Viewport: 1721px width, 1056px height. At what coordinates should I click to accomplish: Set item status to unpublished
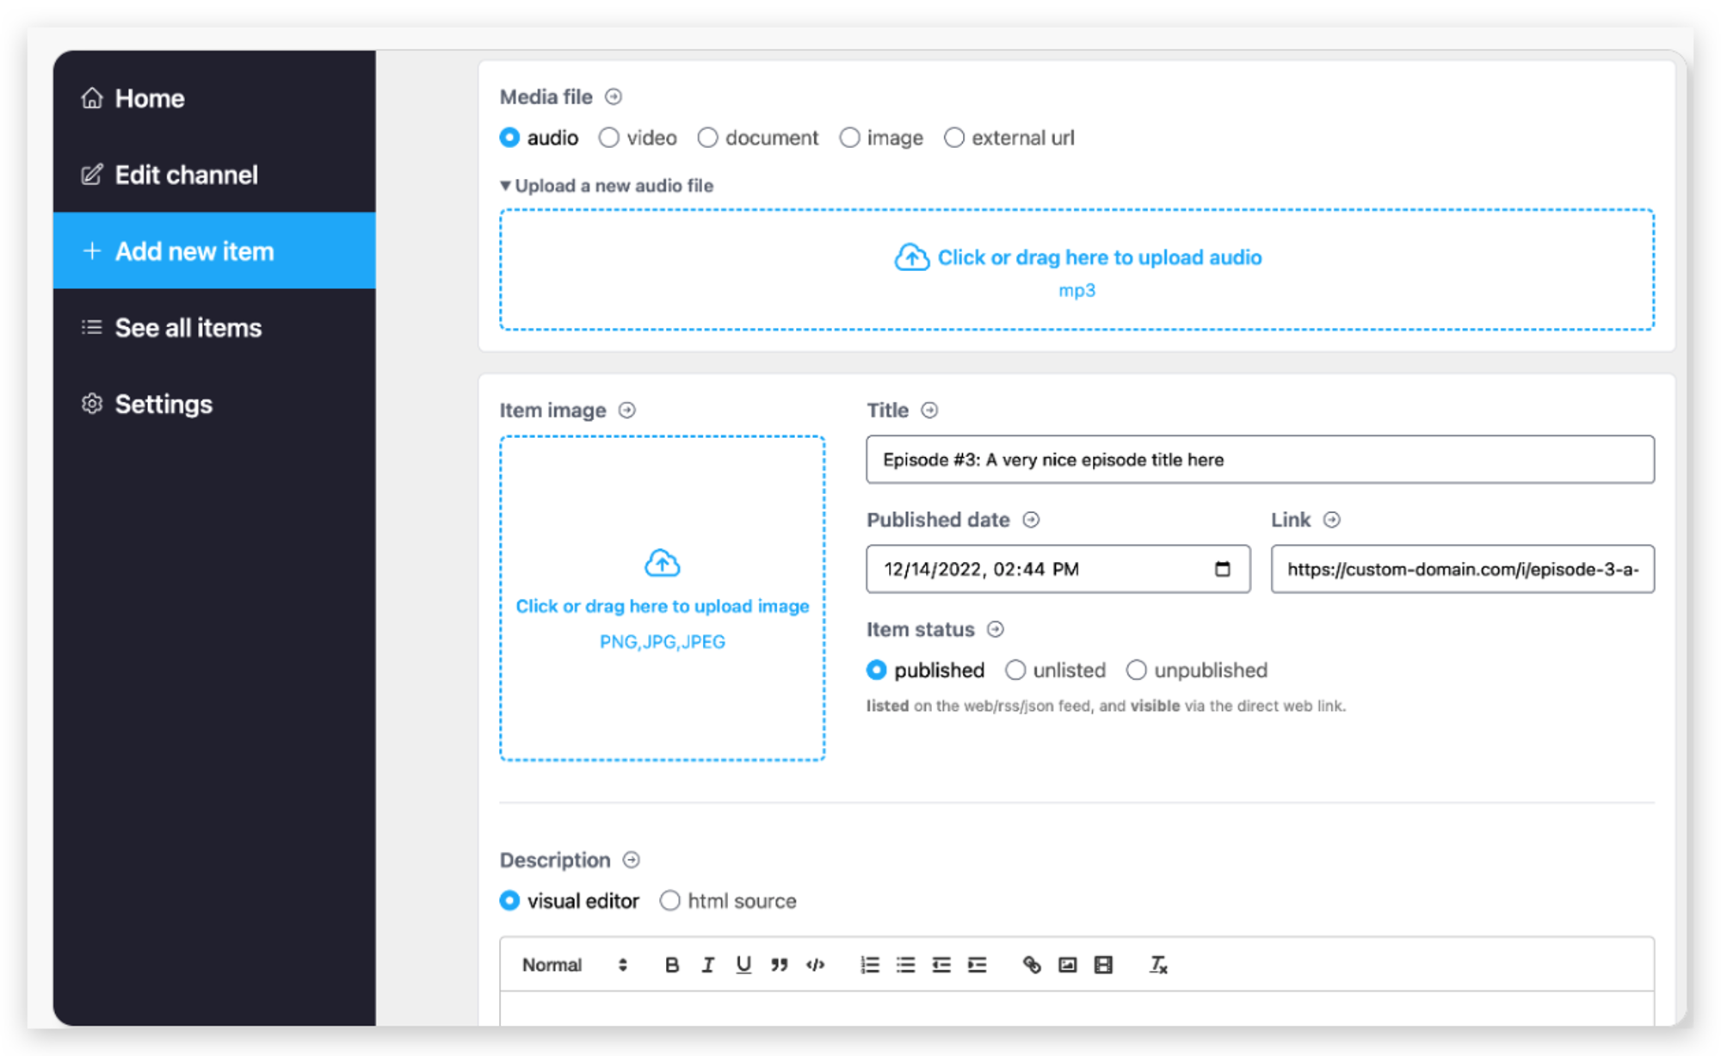click(x=1136, y=670)
